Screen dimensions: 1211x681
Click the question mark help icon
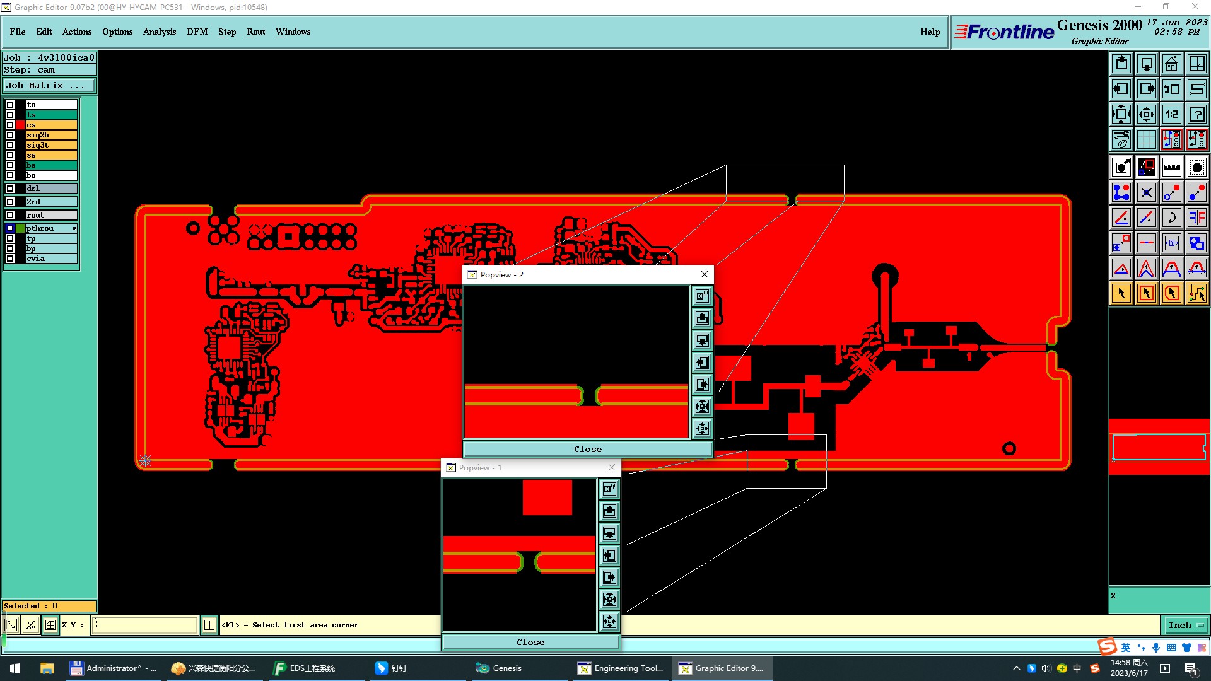(1196, 114)
